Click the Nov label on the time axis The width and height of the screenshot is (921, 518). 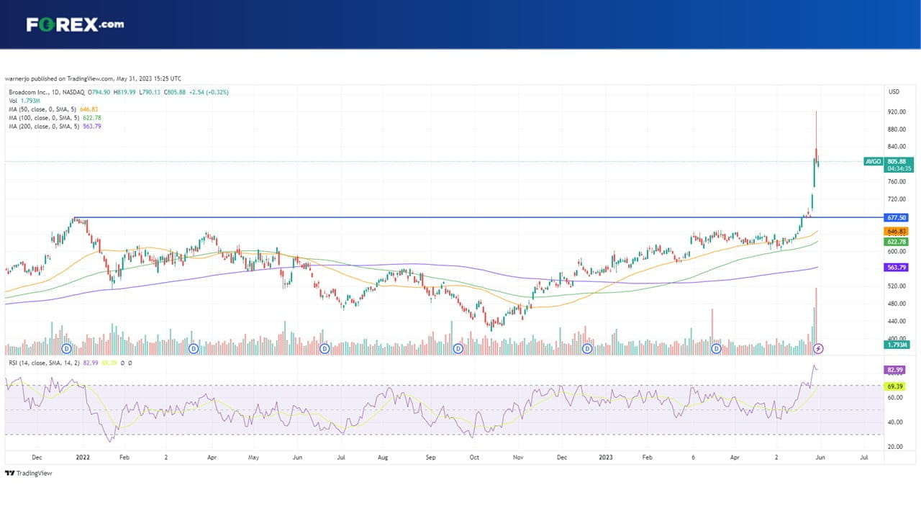[520, 457]
